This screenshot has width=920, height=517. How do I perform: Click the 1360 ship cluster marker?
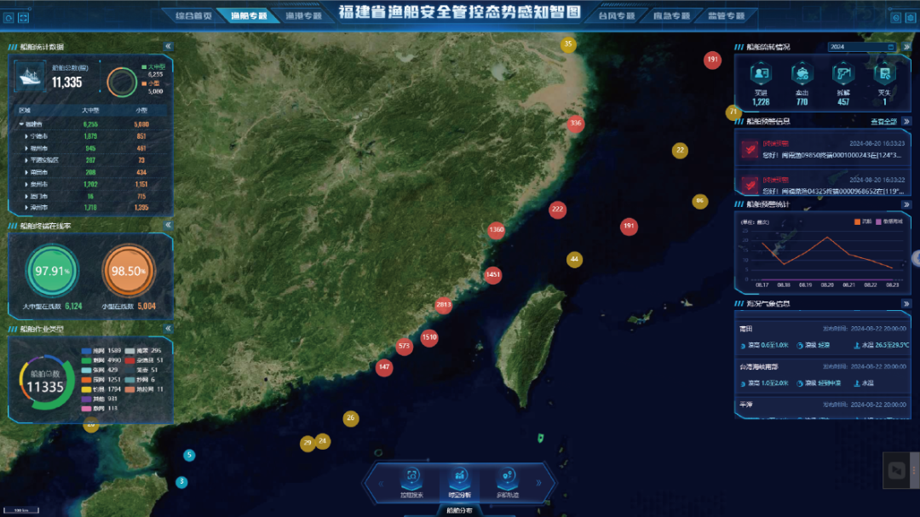[497, 230]
